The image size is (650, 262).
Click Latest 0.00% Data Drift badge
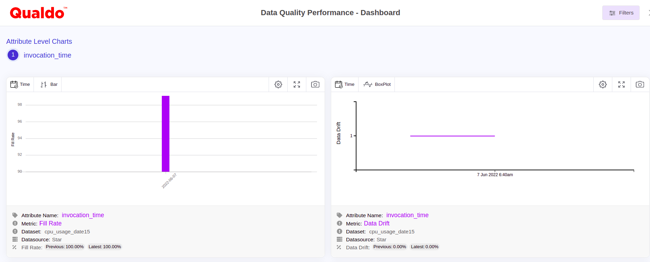(424, 247)
